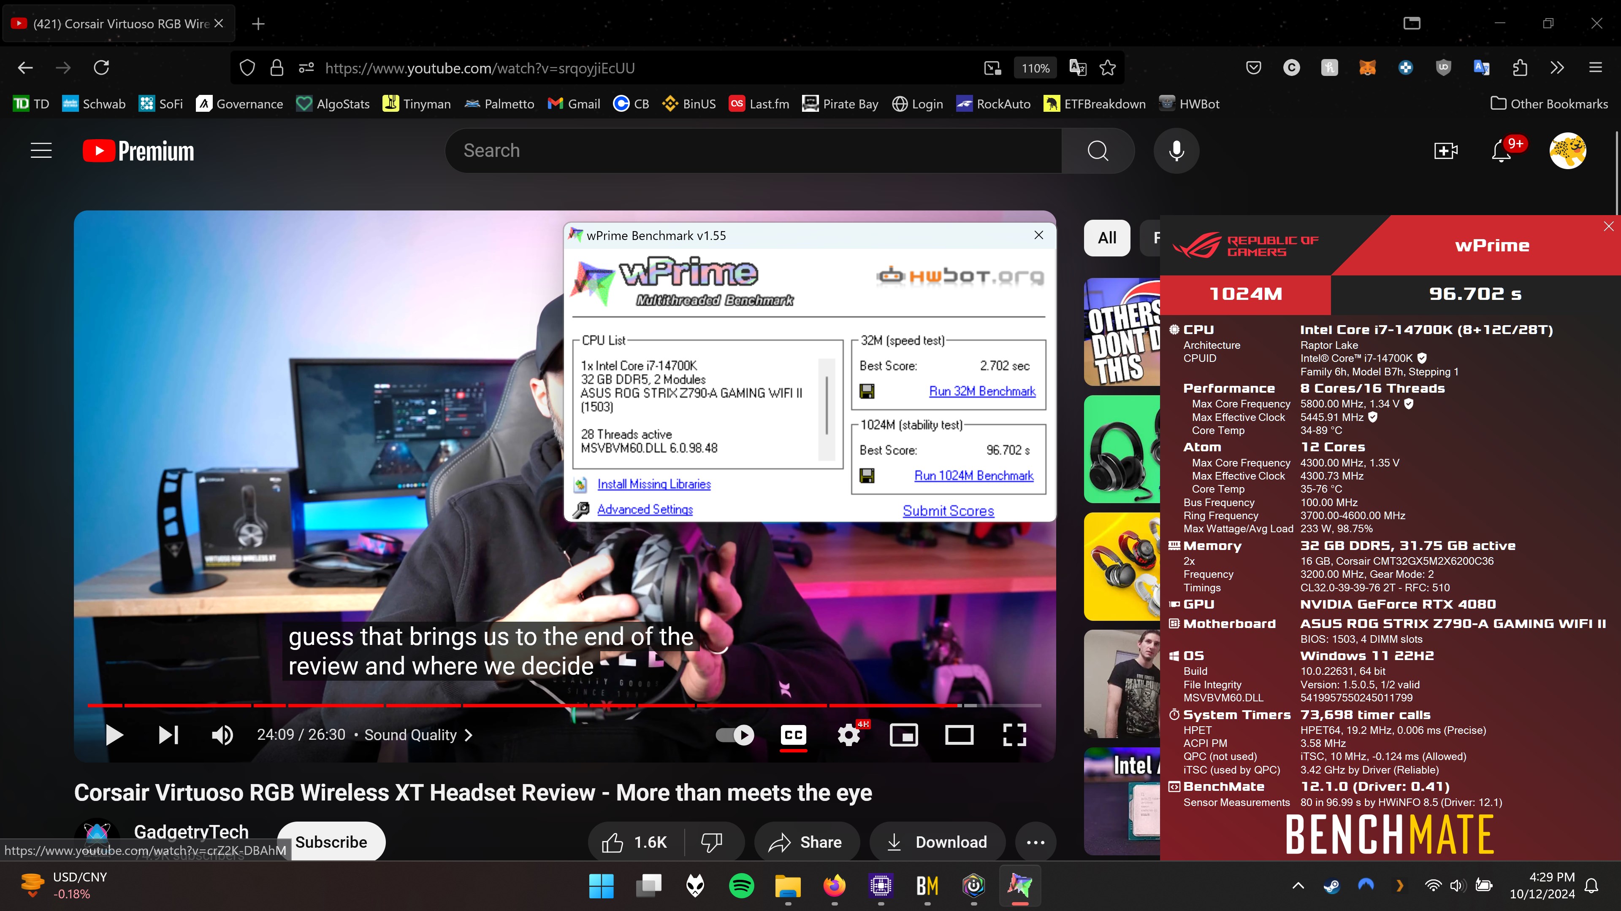Seek using the video progress bar

(x=564, y=706)
